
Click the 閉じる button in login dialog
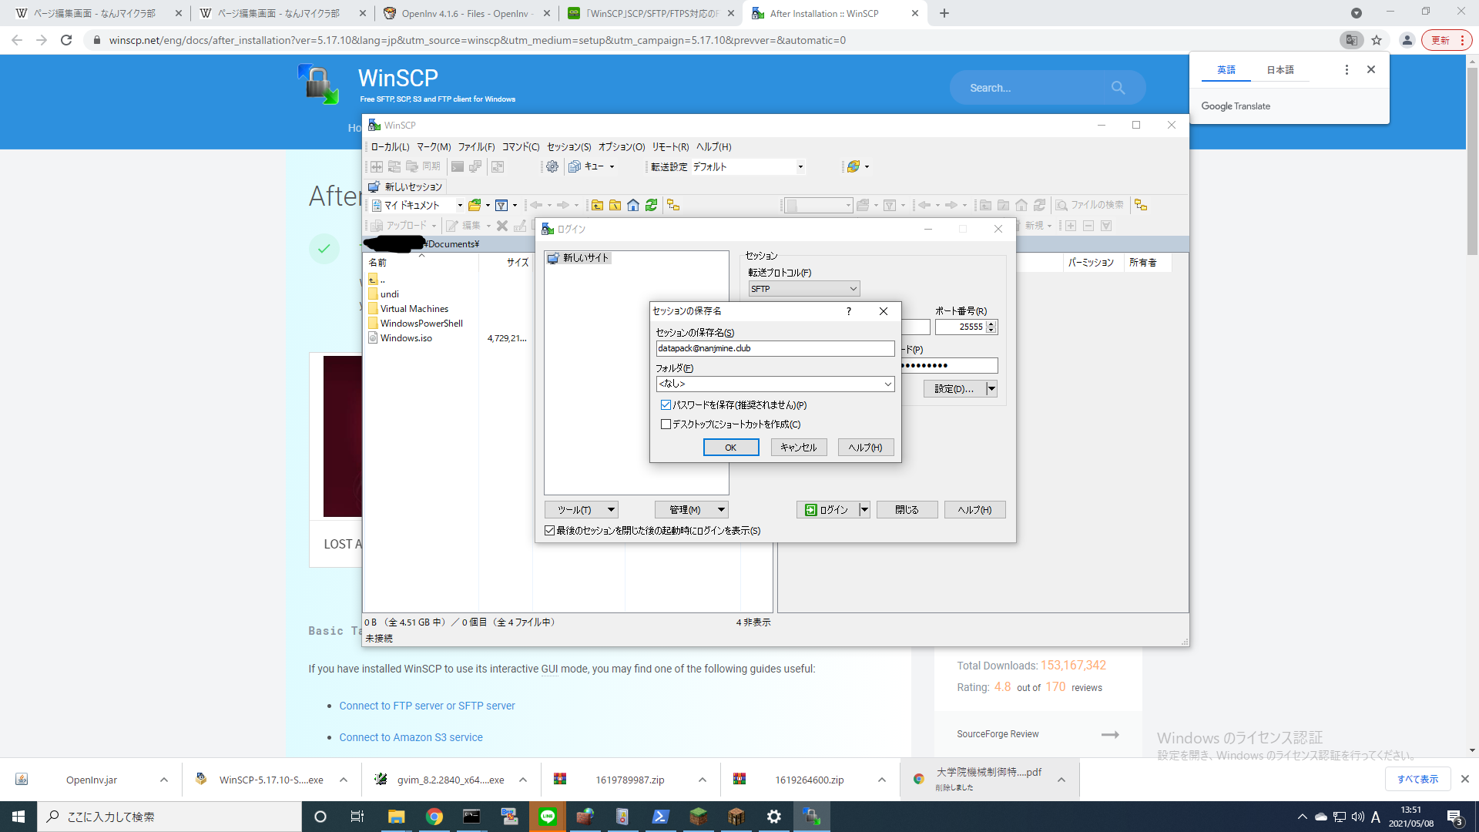[x=907, y=510]
